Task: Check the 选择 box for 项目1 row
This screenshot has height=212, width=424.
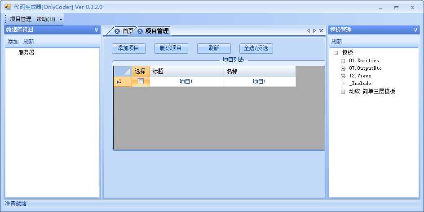Action: point(141,81)
